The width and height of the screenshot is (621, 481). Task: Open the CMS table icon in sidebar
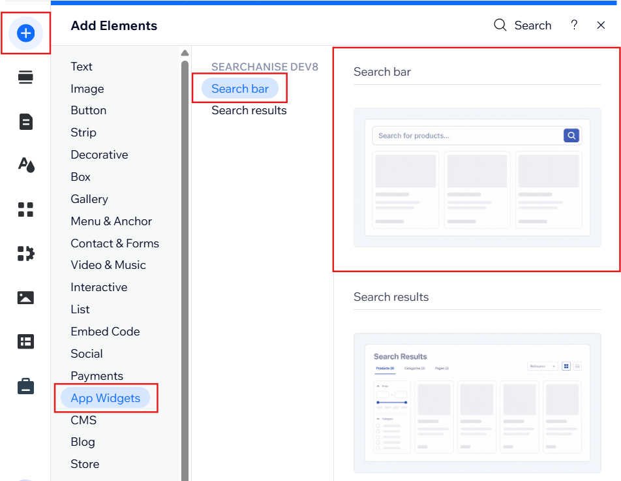[x=25, y=341]
